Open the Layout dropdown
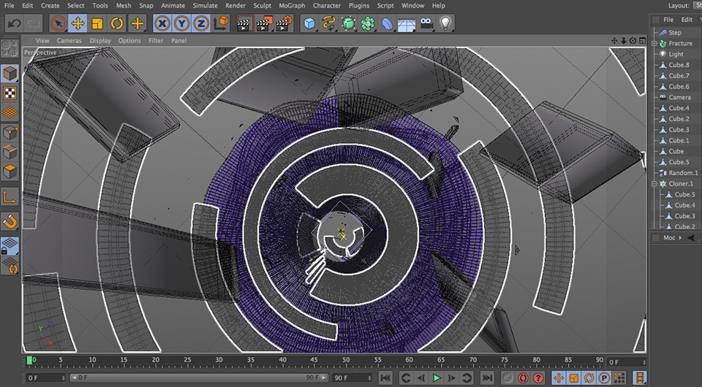The image size is (702, 387). [696, 5]
